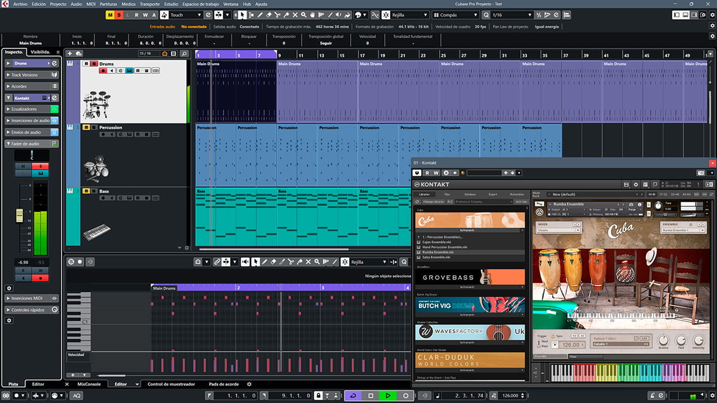Click the inspector volume fader handle
Image resolution: width=717 pixels, height=403 pixels.
pos(20,216)
